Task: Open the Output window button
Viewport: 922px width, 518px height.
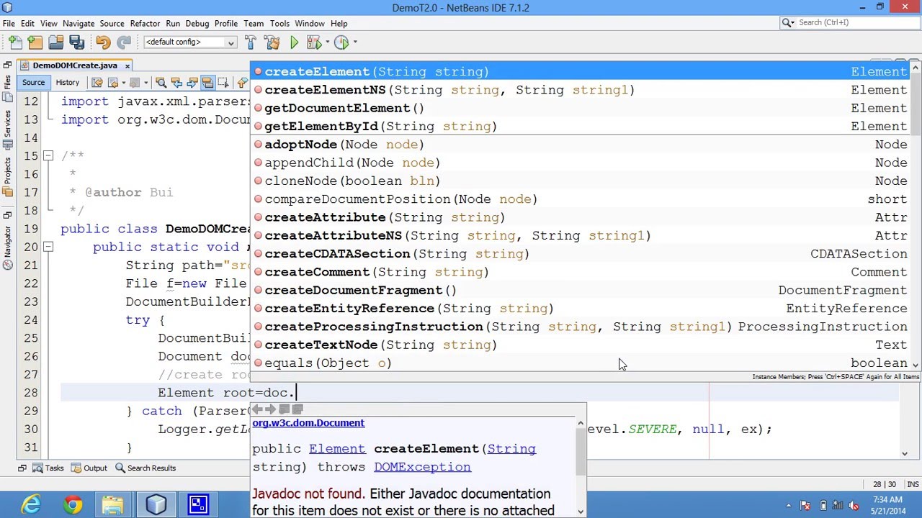Action: [89, 468]
